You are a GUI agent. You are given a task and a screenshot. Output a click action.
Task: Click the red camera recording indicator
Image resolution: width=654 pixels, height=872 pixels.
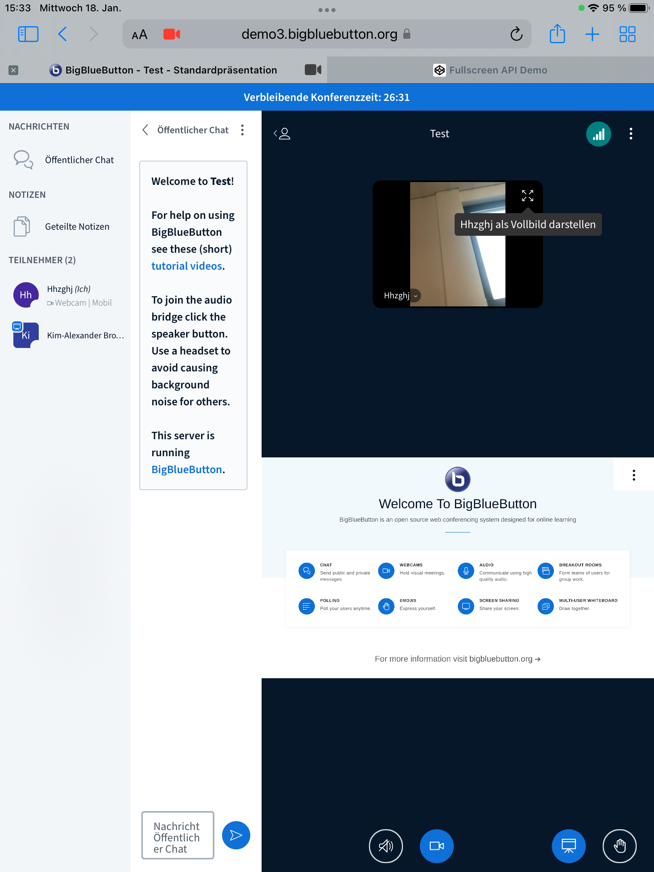click(x=172, y=34)
